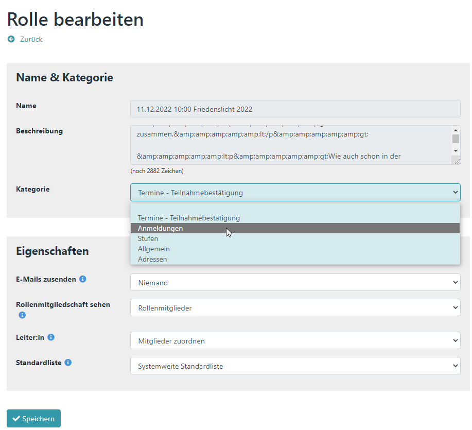Open the Leiter:in dropdown

coord(295,340)
